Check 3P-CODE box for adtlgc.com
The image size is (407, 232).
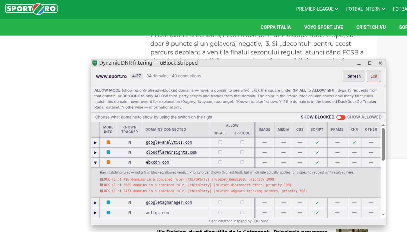[242, 212]
